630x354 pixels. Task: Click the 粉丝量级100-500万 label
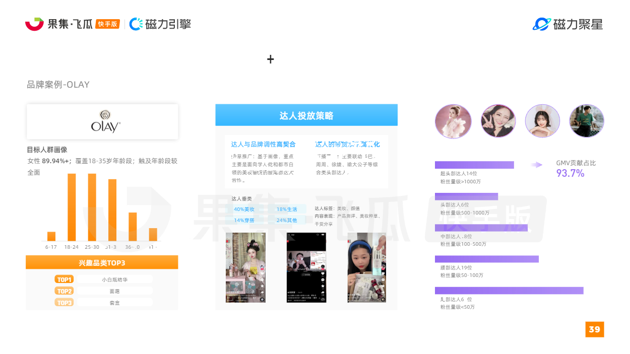tap(463, 244)
